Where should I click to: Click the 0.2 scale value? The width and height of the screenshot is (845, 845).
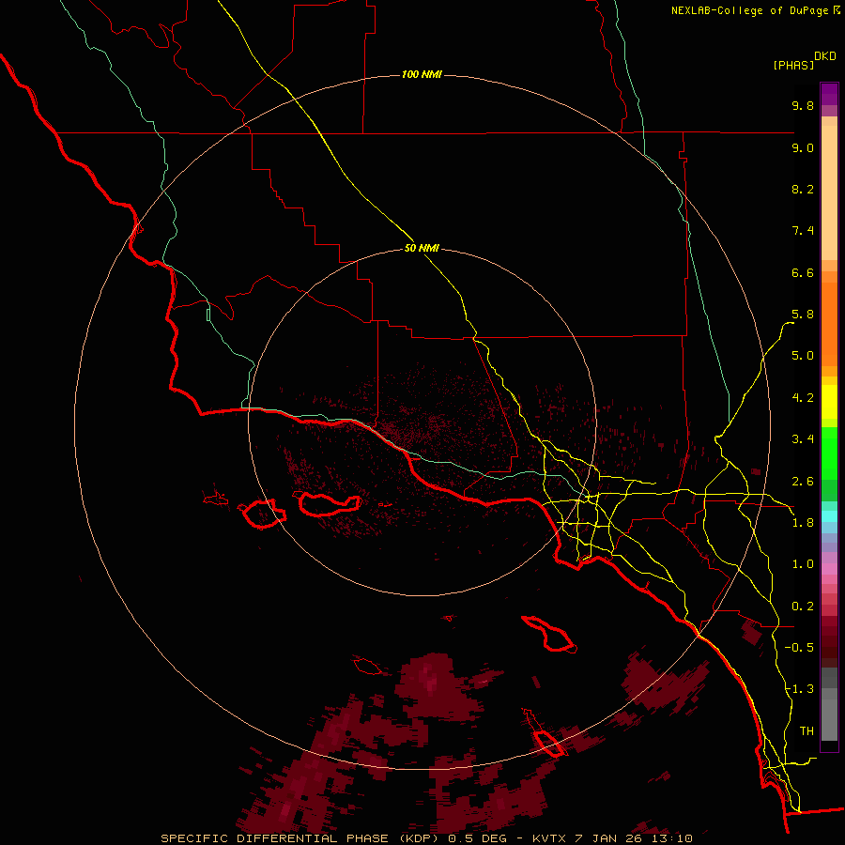pos(803,607)
